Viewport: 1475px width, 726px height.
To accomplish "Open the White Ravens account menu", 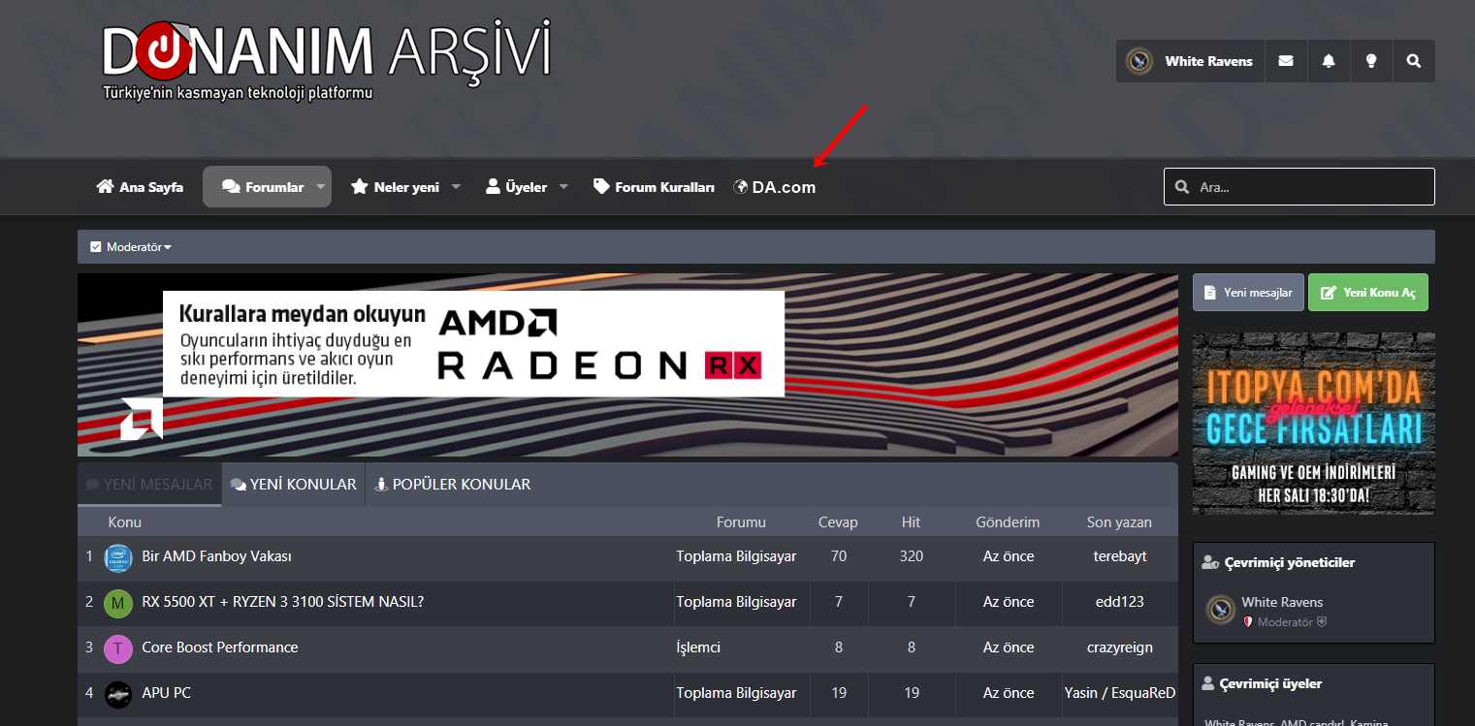I will [1190, 61].
